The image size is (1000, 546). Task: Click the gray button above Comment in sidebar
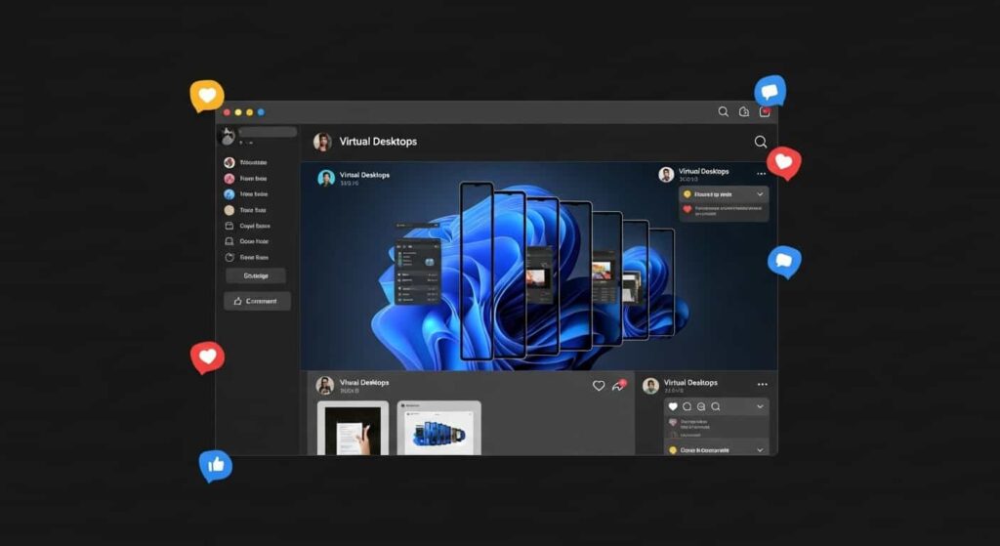(256, 276)
